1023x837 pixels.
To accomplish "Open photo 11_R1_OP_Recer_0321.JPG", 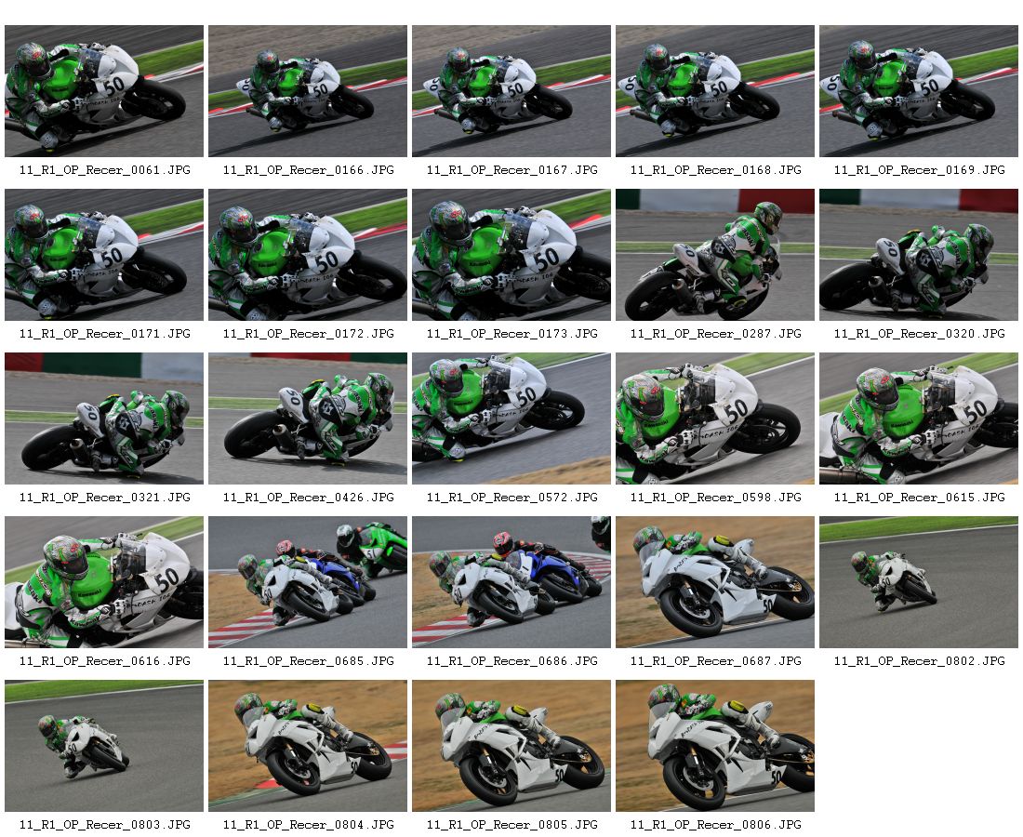I will click(x=104, y=418).
